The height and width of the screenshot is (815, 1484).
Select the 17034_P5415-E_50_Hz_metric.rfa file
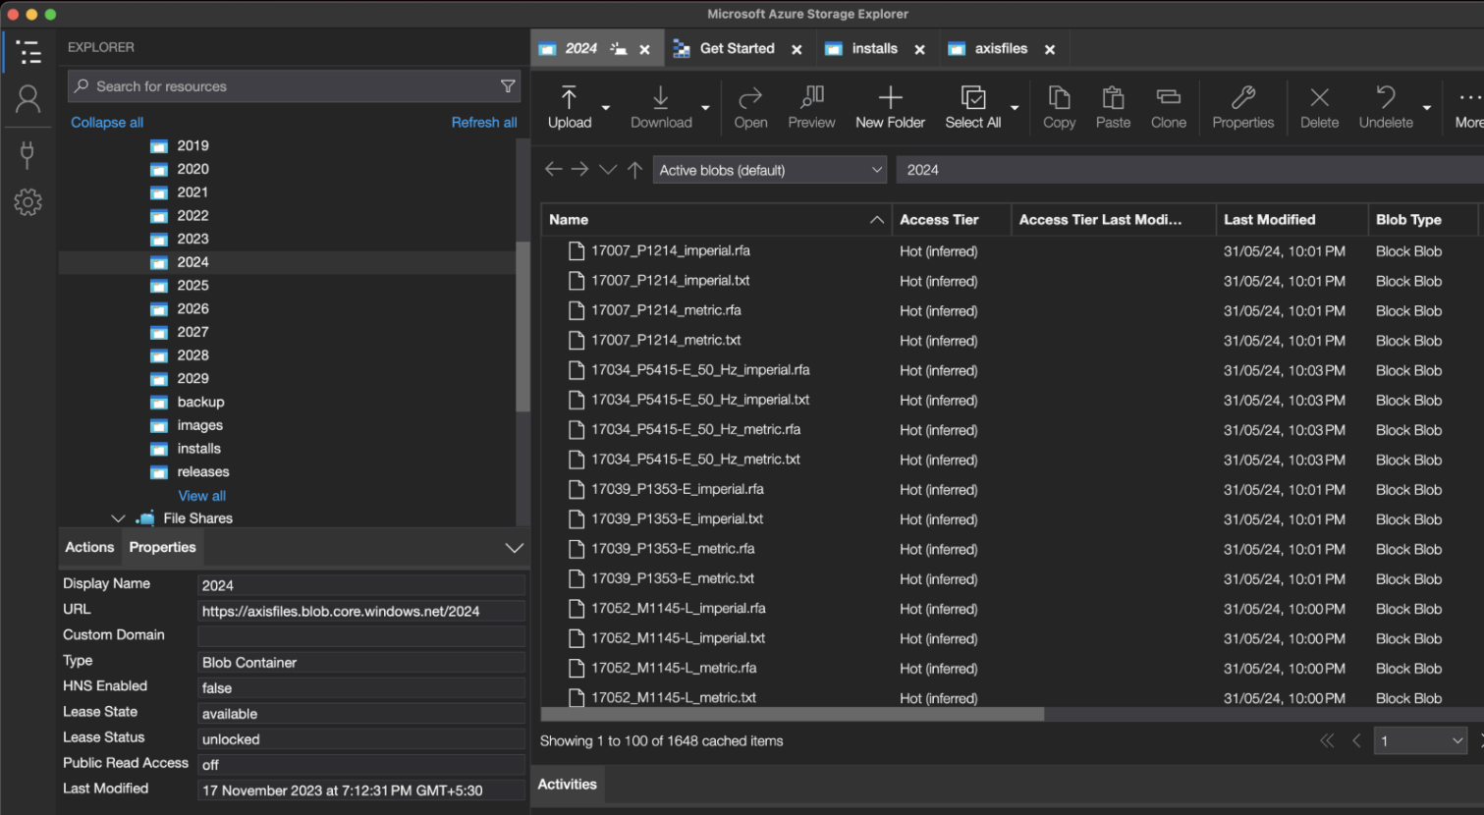point(695,430)
